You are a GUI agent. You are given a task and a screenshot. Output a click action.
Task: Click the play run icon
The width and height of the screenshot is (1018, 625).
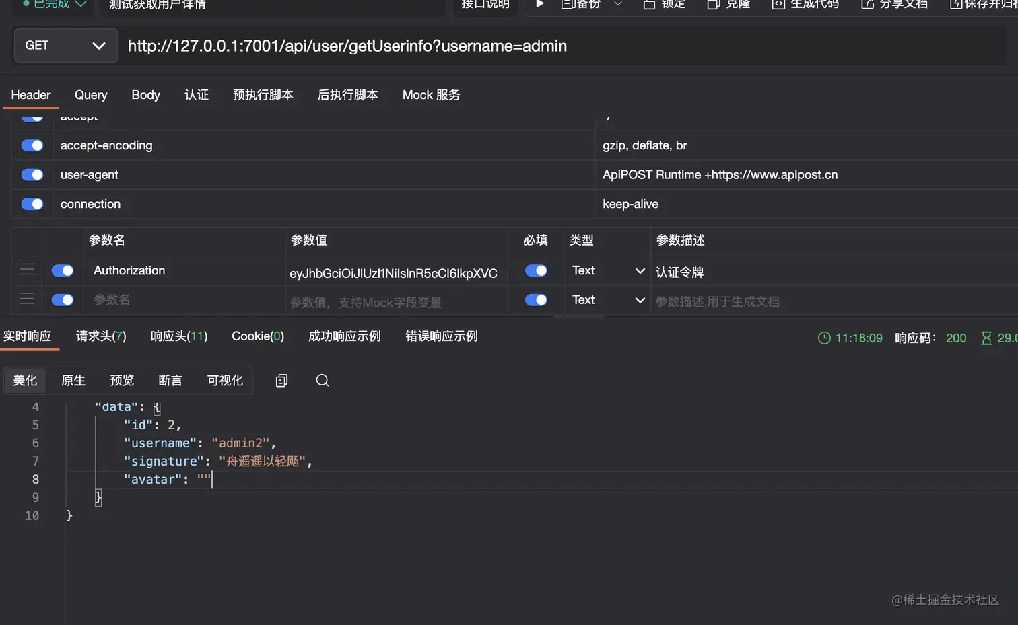click(539, 4)
